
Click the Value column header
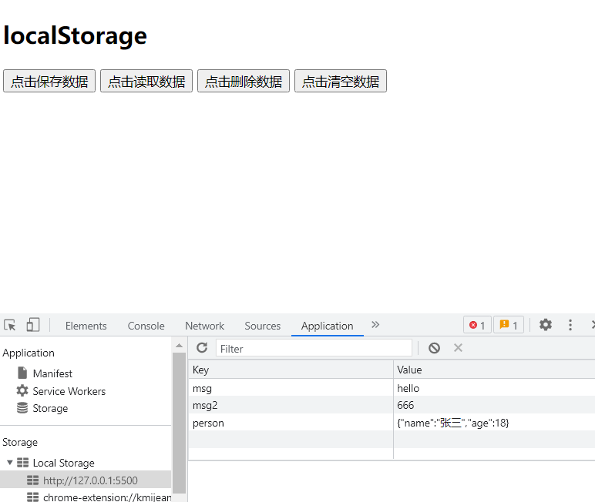coord(494,370)
